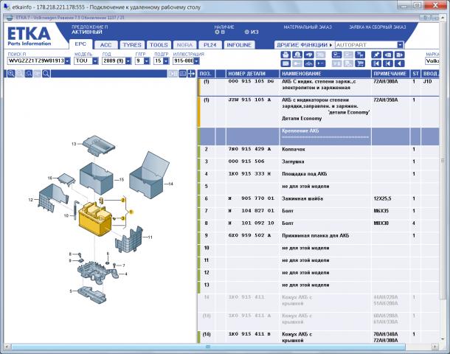
Task: Click the horizontal scrollbar thumb at bottom
Action: 208,347
